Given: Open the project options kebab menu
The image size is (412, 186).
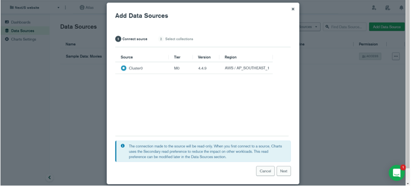Looking at the screenshot, I should [65, 8].
